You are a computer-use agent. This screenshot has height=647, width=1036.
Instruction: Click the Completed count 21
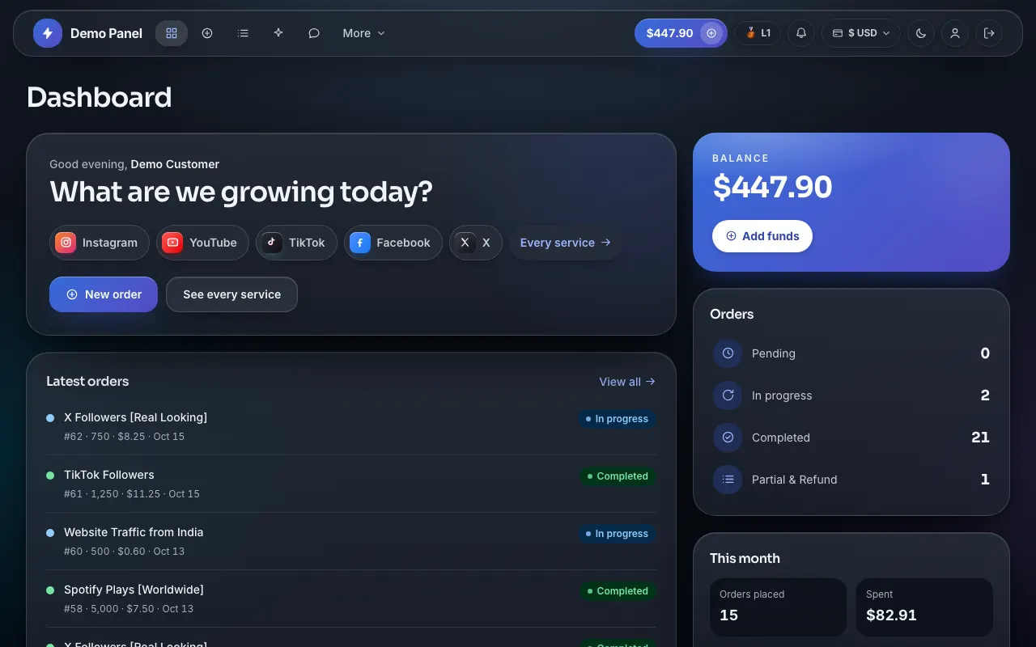point(980,438)
